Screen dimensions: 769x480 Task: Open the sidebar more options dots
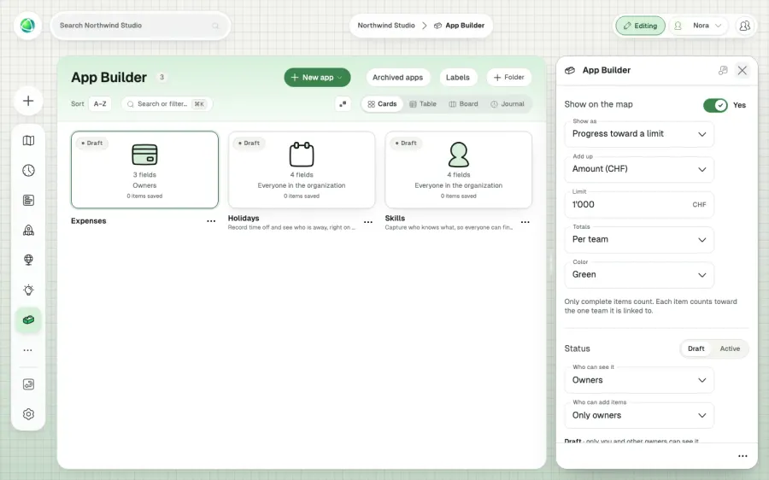(x=28, y=350)
